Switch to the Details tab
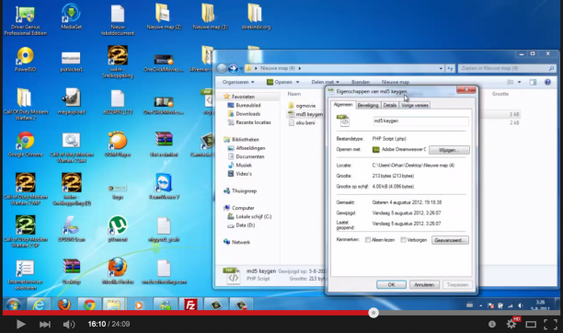 389,105
